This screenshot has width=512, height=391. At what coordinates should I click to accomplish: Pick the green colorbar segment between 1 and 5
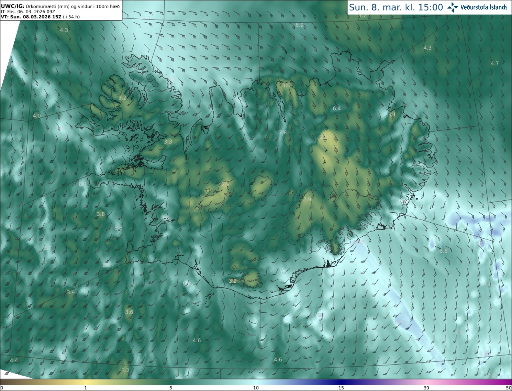tap(128, 382)
